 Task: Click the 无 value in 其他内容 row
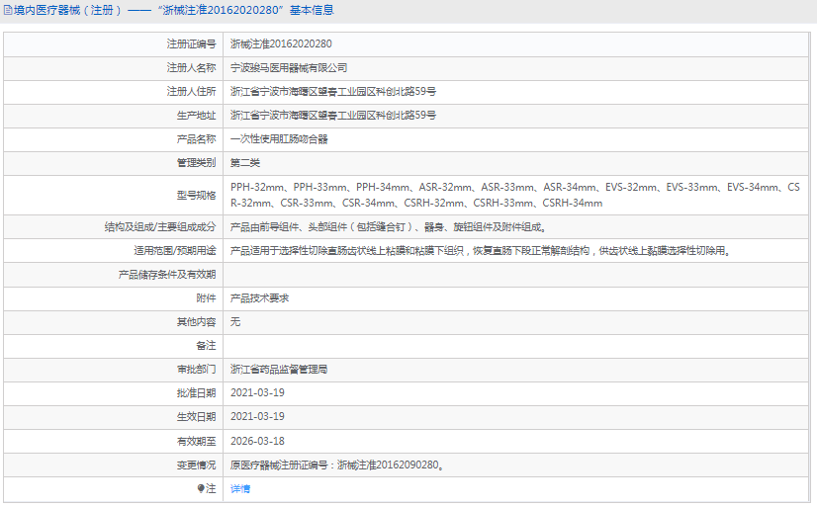tap(235, 322)
